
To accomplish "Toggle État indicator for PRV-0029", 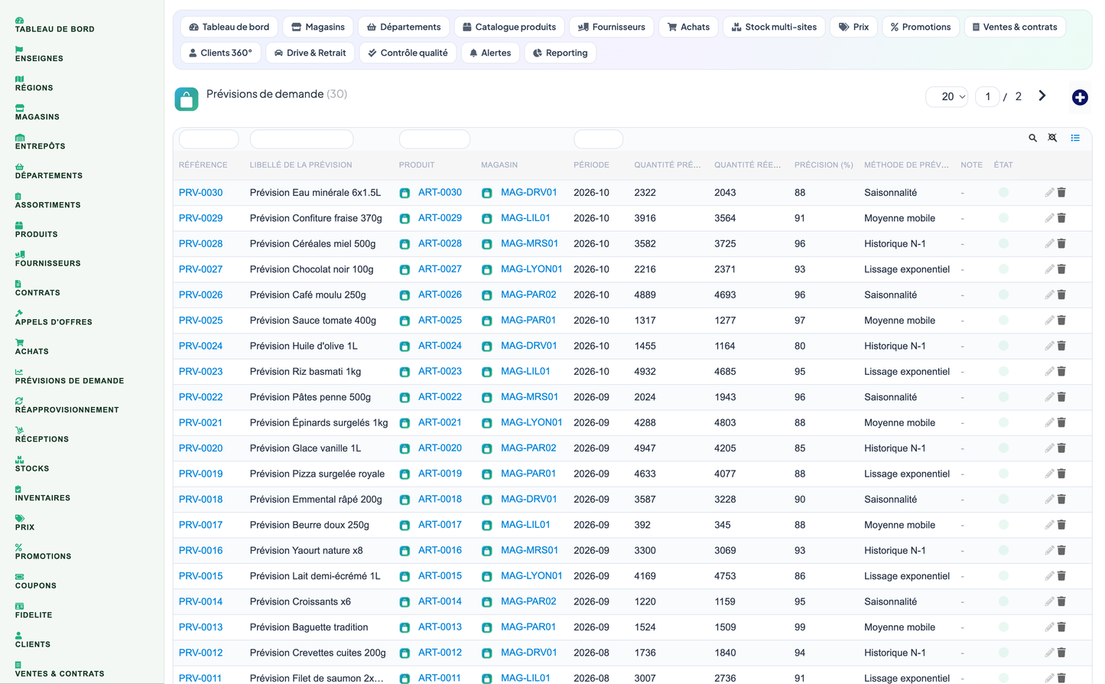I will tap(1003, 218).
